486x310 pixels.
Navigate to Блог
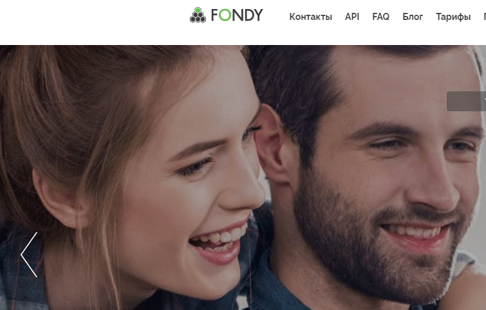click(413, 17)
